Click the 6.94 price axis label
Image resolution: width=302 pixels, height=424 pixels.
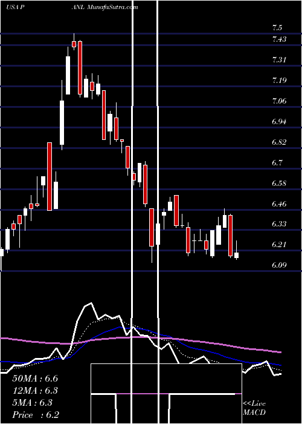279,121
